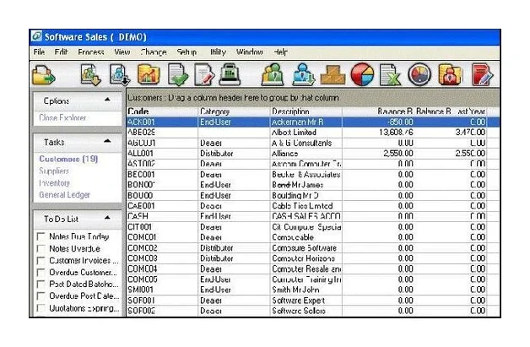Open the View menu

[x=122, y=52]
